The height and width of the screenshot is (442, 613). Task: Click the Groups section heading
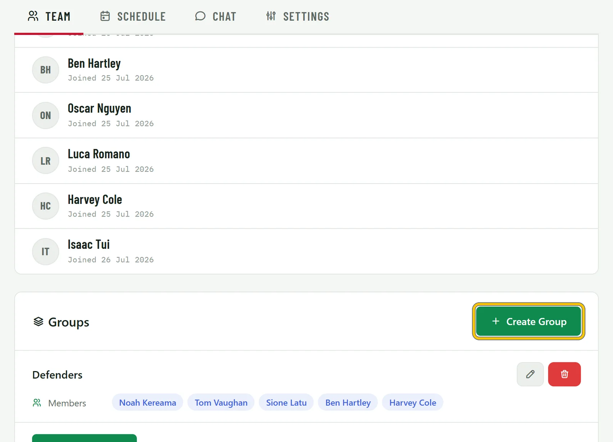point(69,322)
